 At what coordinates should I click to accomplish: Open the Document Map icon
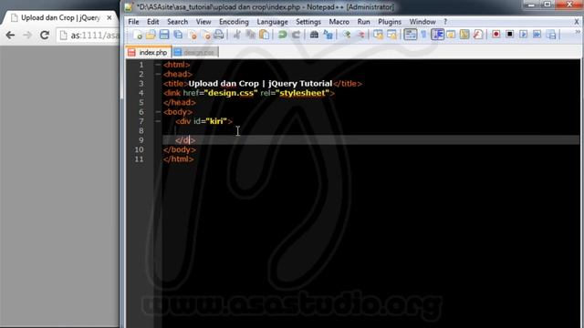464,35
